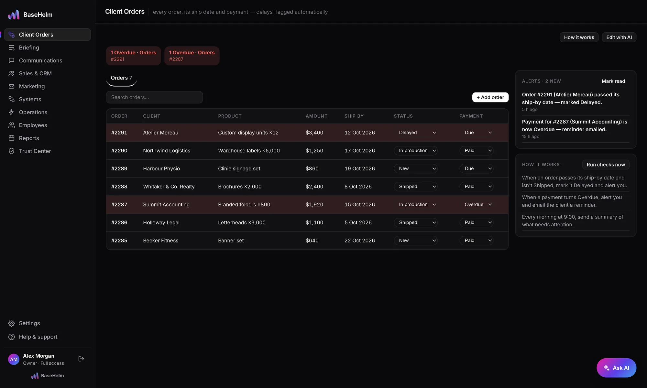The image size is (647, 388).
Task: Open payment dropdown for Summit Accounting
Action: 477,205
